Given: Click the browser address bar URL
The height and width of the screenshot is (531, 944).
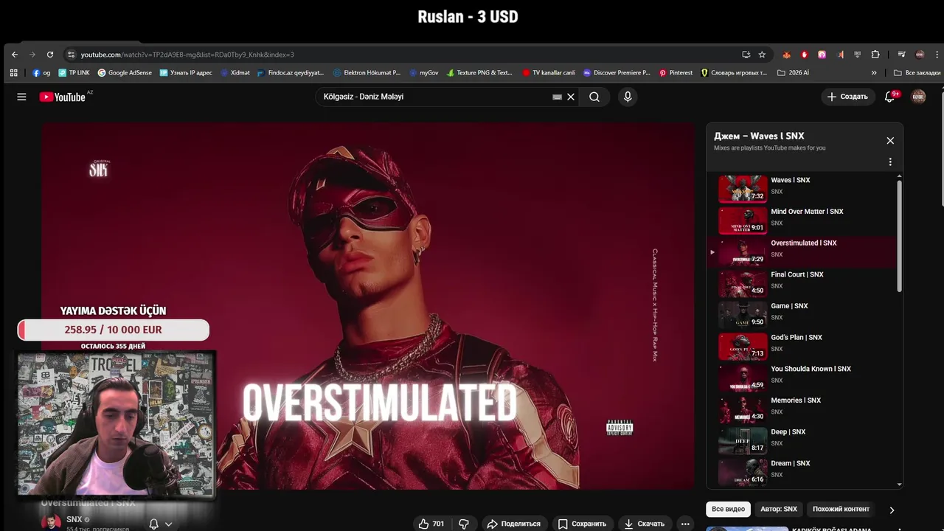Looking at the screenshot, I should [x=187, y=55].
